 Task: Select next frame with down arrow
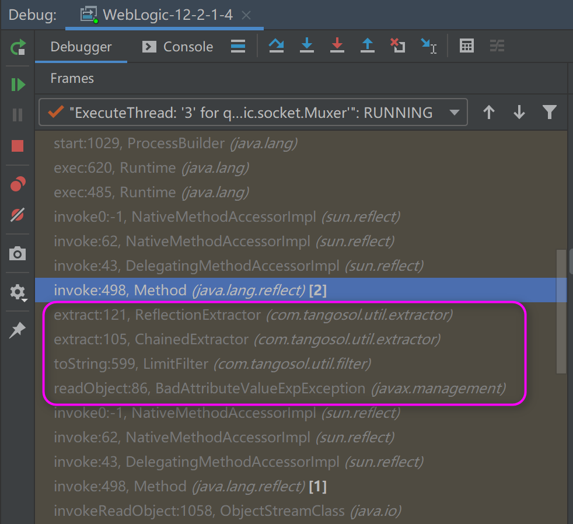(519, 112)
